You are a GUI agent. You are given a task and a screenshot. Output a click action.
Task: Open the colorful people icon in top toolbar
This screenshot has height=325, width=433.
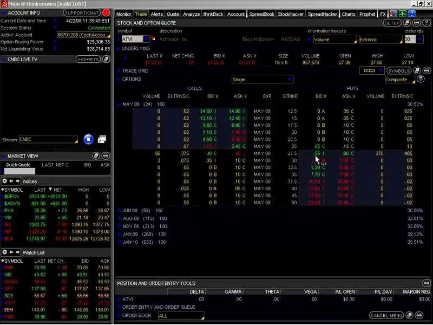(x=393, y=14)
